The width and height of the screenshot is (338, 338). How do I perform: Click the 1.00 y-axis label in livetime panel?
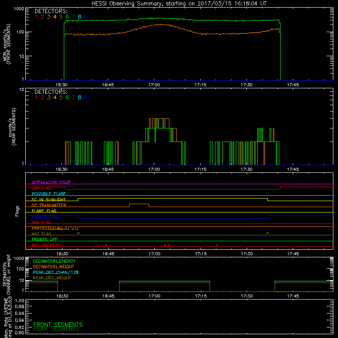click(x=19, y=301)
